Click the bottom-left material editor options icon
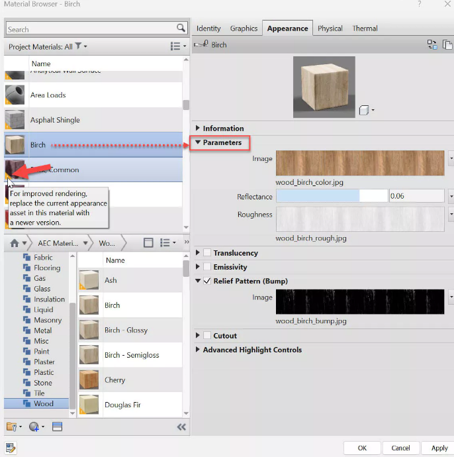Image resolution: width=454 pixels, height=457 pixels. [x=11, y=448]
